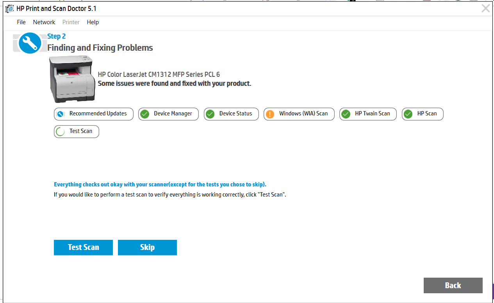Open the Printer menu
This screenshot has width=494, height=303.
71,22
